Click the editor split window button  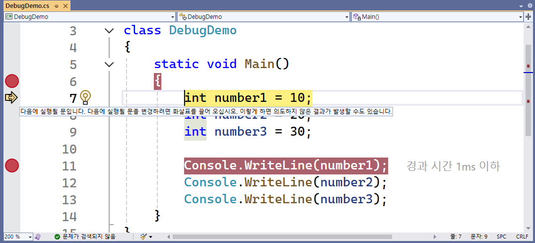point(529,16)
